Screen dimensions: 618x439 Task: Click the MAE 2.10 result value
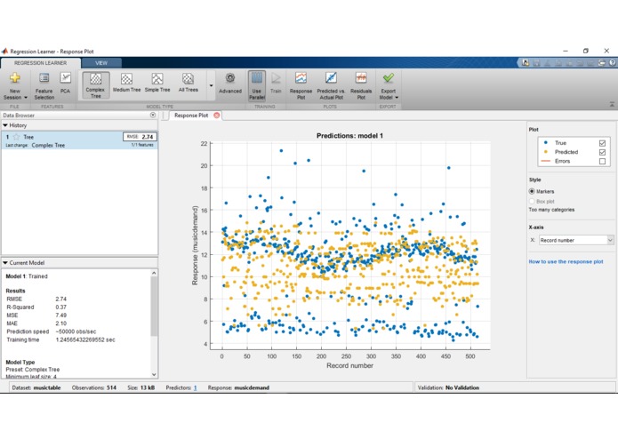61,323
